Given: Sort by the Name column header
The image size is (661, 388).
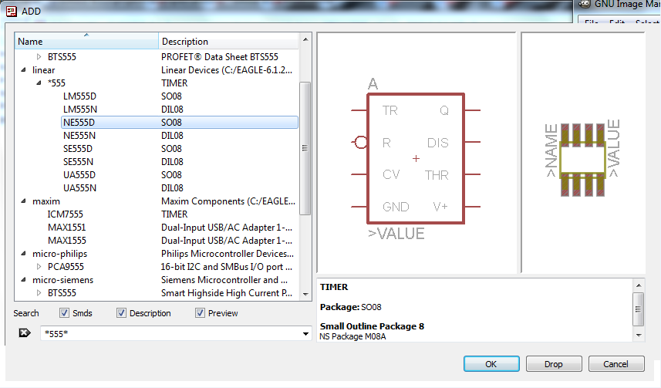Looking at the screenshot, I should click(x=86, y=42).
